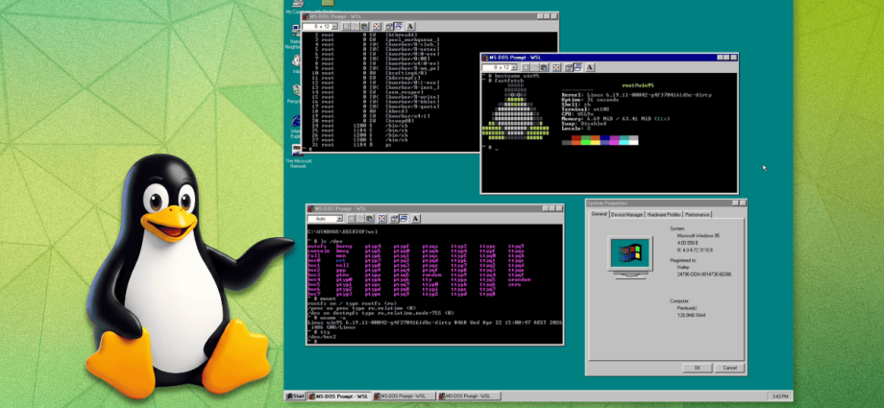Click 'urandom' entry in ls /dev listing
Screen dimensions: 884x408
519,279
